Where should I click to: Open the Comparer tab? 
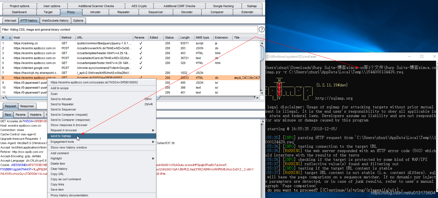(217, 12)
